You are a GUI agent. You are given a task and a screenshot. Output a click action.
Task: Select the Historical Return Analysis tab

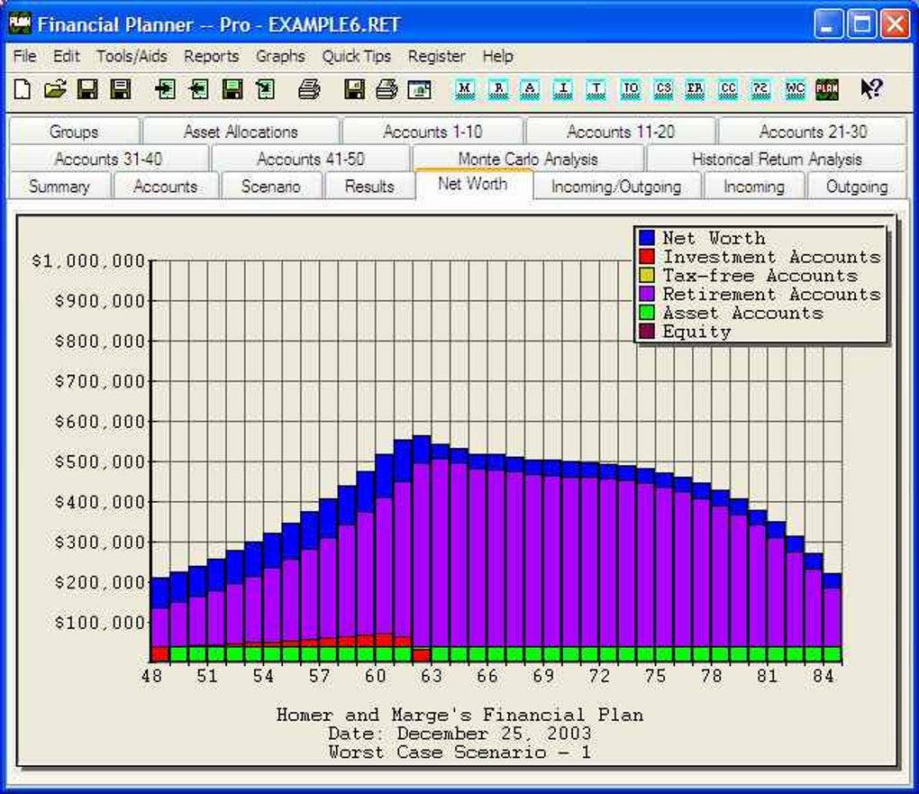[x=777, y=159]
